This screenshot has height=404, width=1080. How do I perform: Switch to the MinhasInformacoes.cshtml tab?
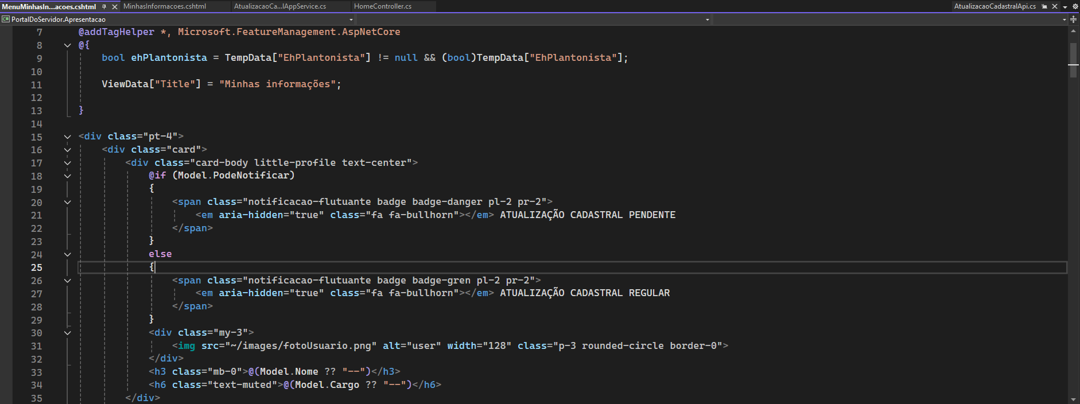165,6
